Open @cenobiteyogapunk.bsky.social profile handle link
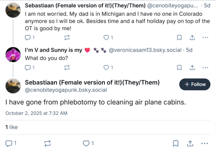This screenshot has height=152, width=216. (x=66, y=90)
